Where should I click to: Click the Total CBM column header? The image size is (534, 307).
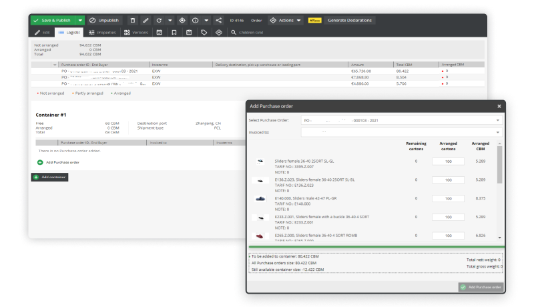(416, 65)
